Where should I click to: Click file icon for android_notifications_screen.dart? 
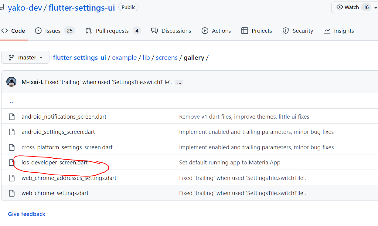point(12,116)
